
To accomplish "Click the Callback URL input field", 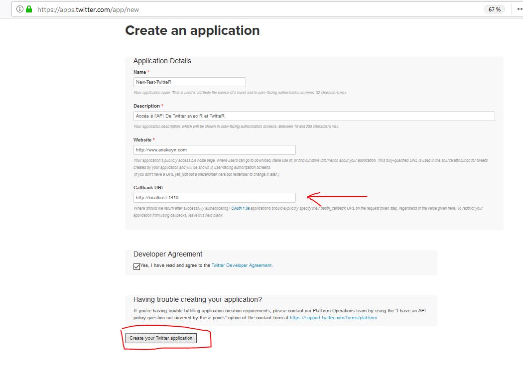I will [215, 198].
